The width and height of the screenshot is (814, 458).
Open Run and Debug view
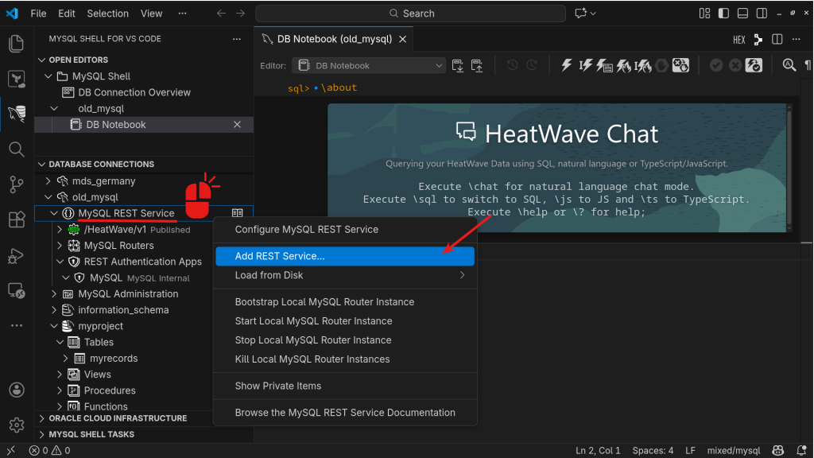tap(16, 255)
